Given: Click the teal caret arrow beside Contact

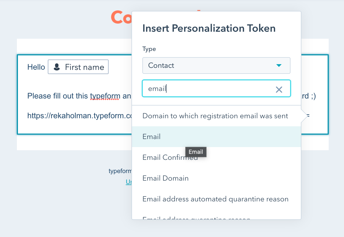Looking at the screenshot, I should click(x=279, y=65).
